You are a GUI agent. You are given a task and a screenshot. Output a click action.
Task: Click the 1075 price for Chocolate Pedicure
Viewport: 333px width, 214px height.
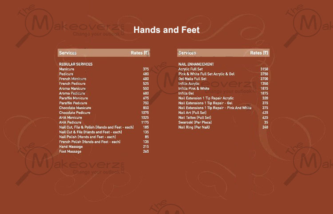click(145, 113)
